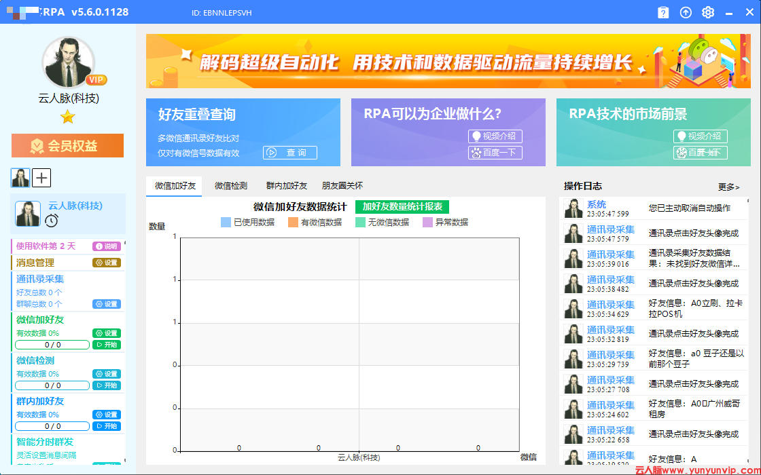Click log message 好友信息：a0 豆子还是以前那个豆子
The image size is (761, 475).
coord(696,359)
